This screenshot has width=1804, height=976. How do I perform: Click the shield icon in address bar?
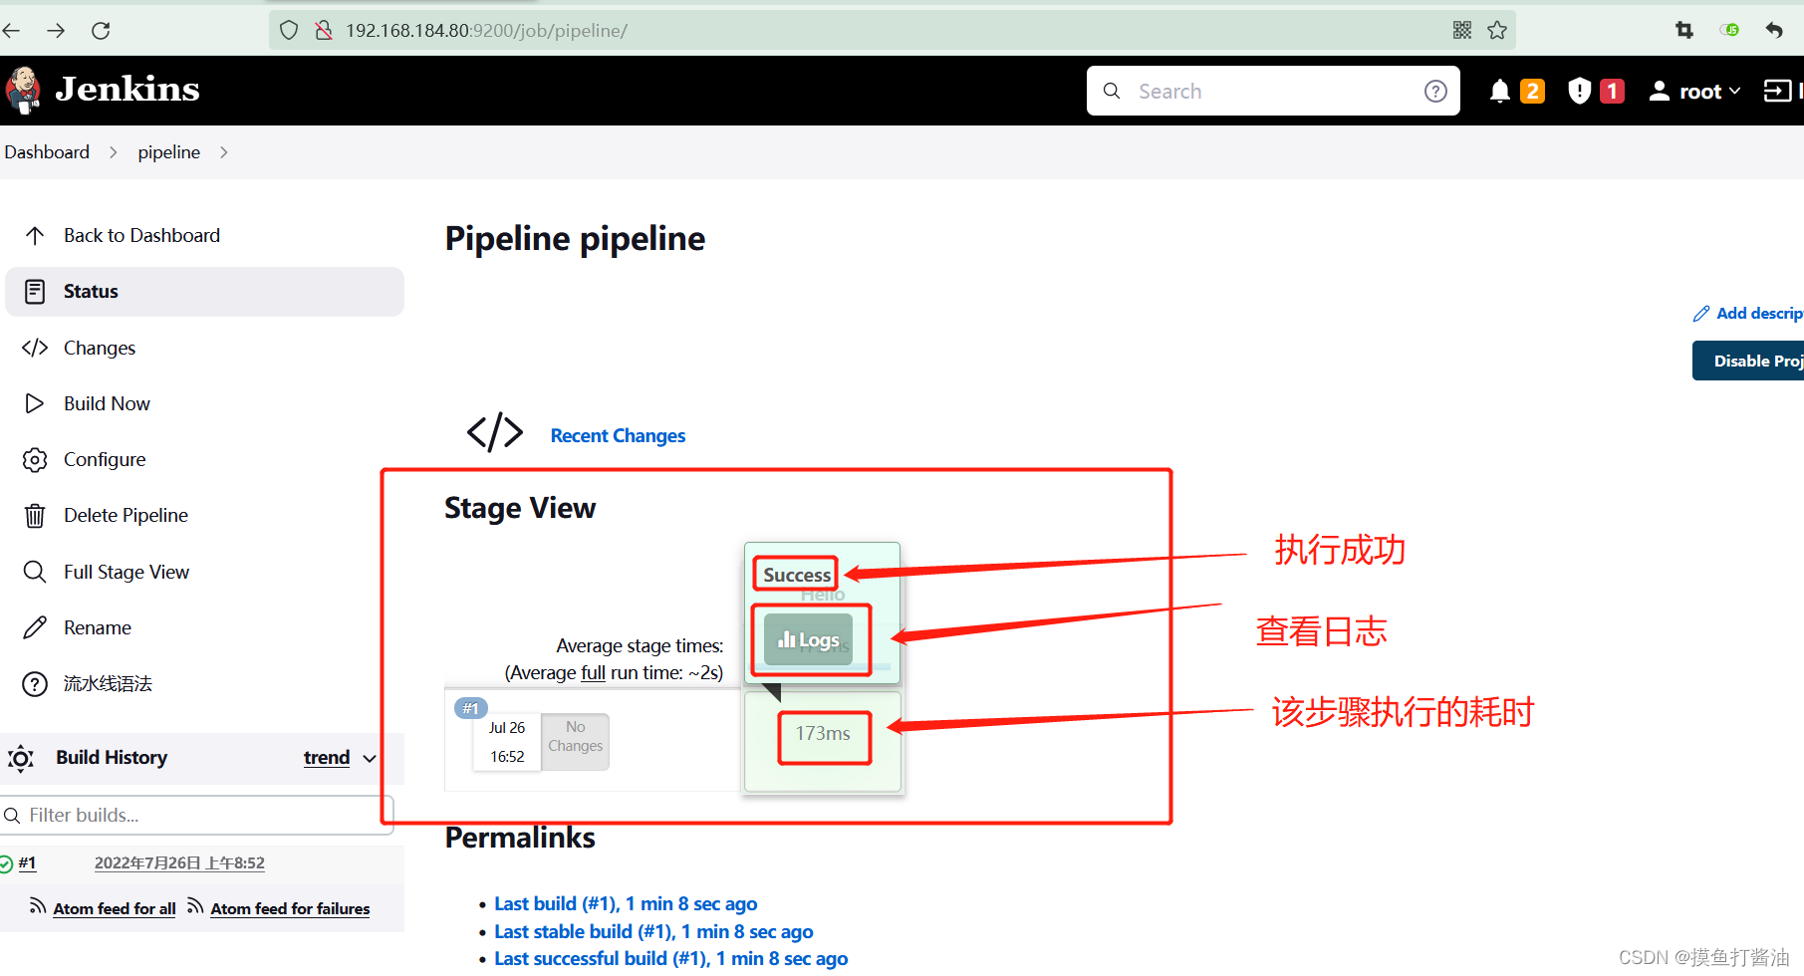coord(289,31)
